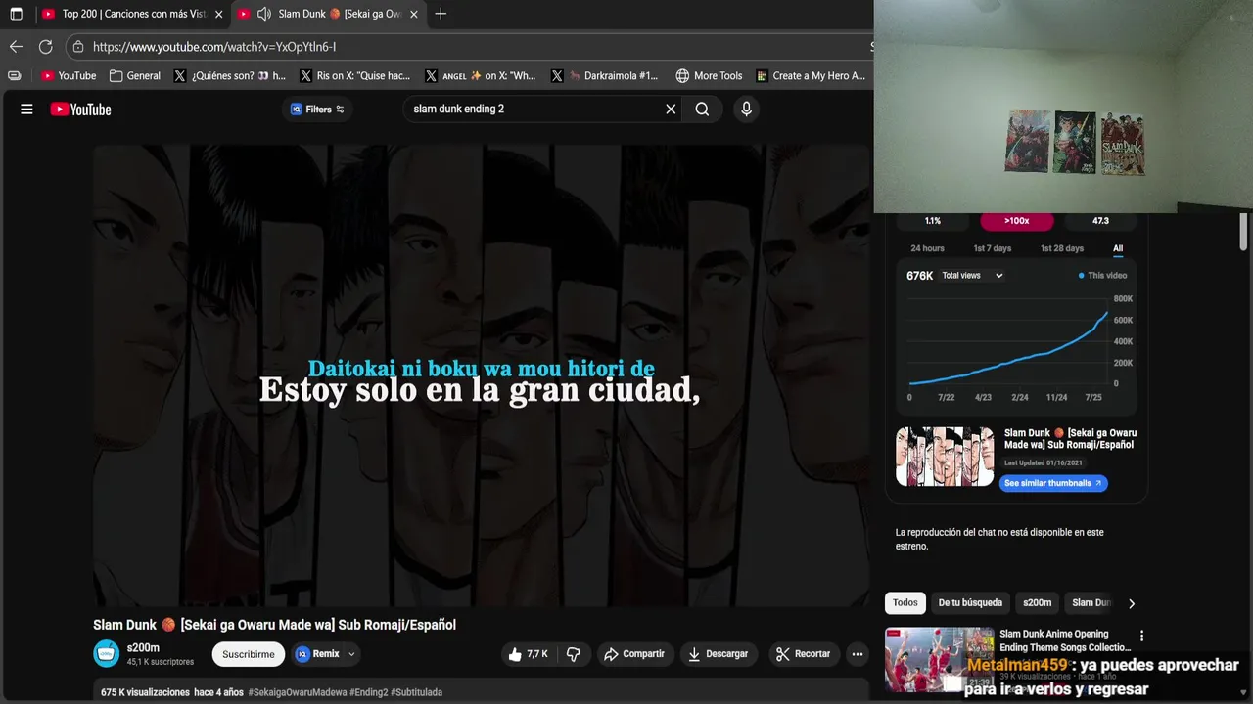Open options for Slam Dunk Anime Opening

[x=1141, y=636]
